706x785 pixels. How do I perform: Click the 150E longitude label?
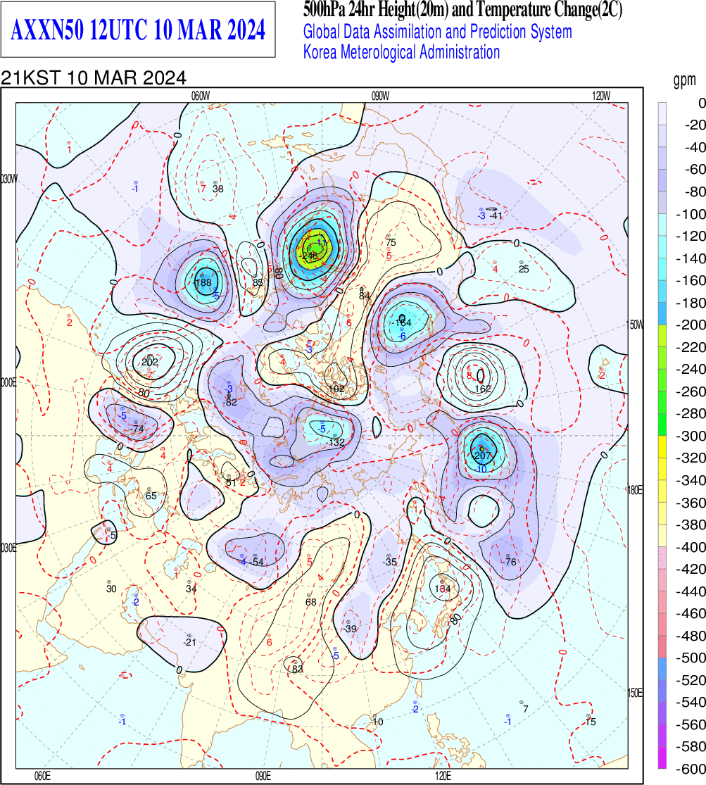pos(636,693)
